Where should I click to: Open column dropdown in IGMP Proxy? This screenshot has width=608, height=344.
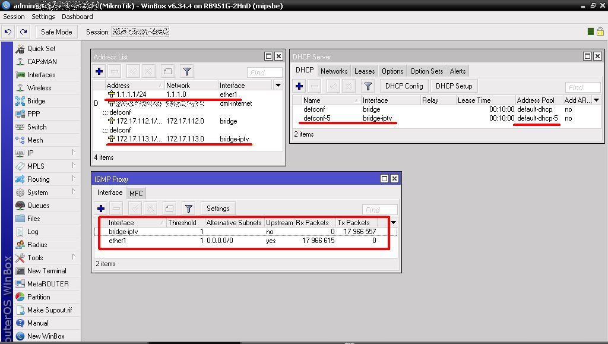point(394,223)
